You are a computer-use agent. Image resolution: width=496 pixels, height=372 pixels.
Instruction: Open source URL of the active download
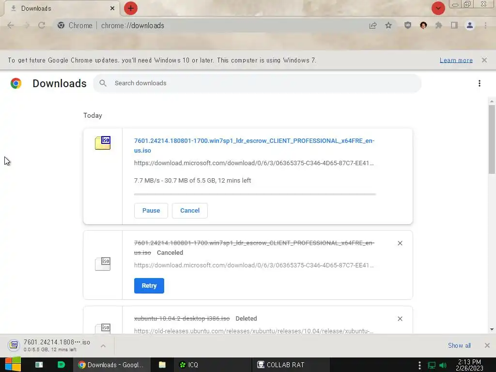254,163
